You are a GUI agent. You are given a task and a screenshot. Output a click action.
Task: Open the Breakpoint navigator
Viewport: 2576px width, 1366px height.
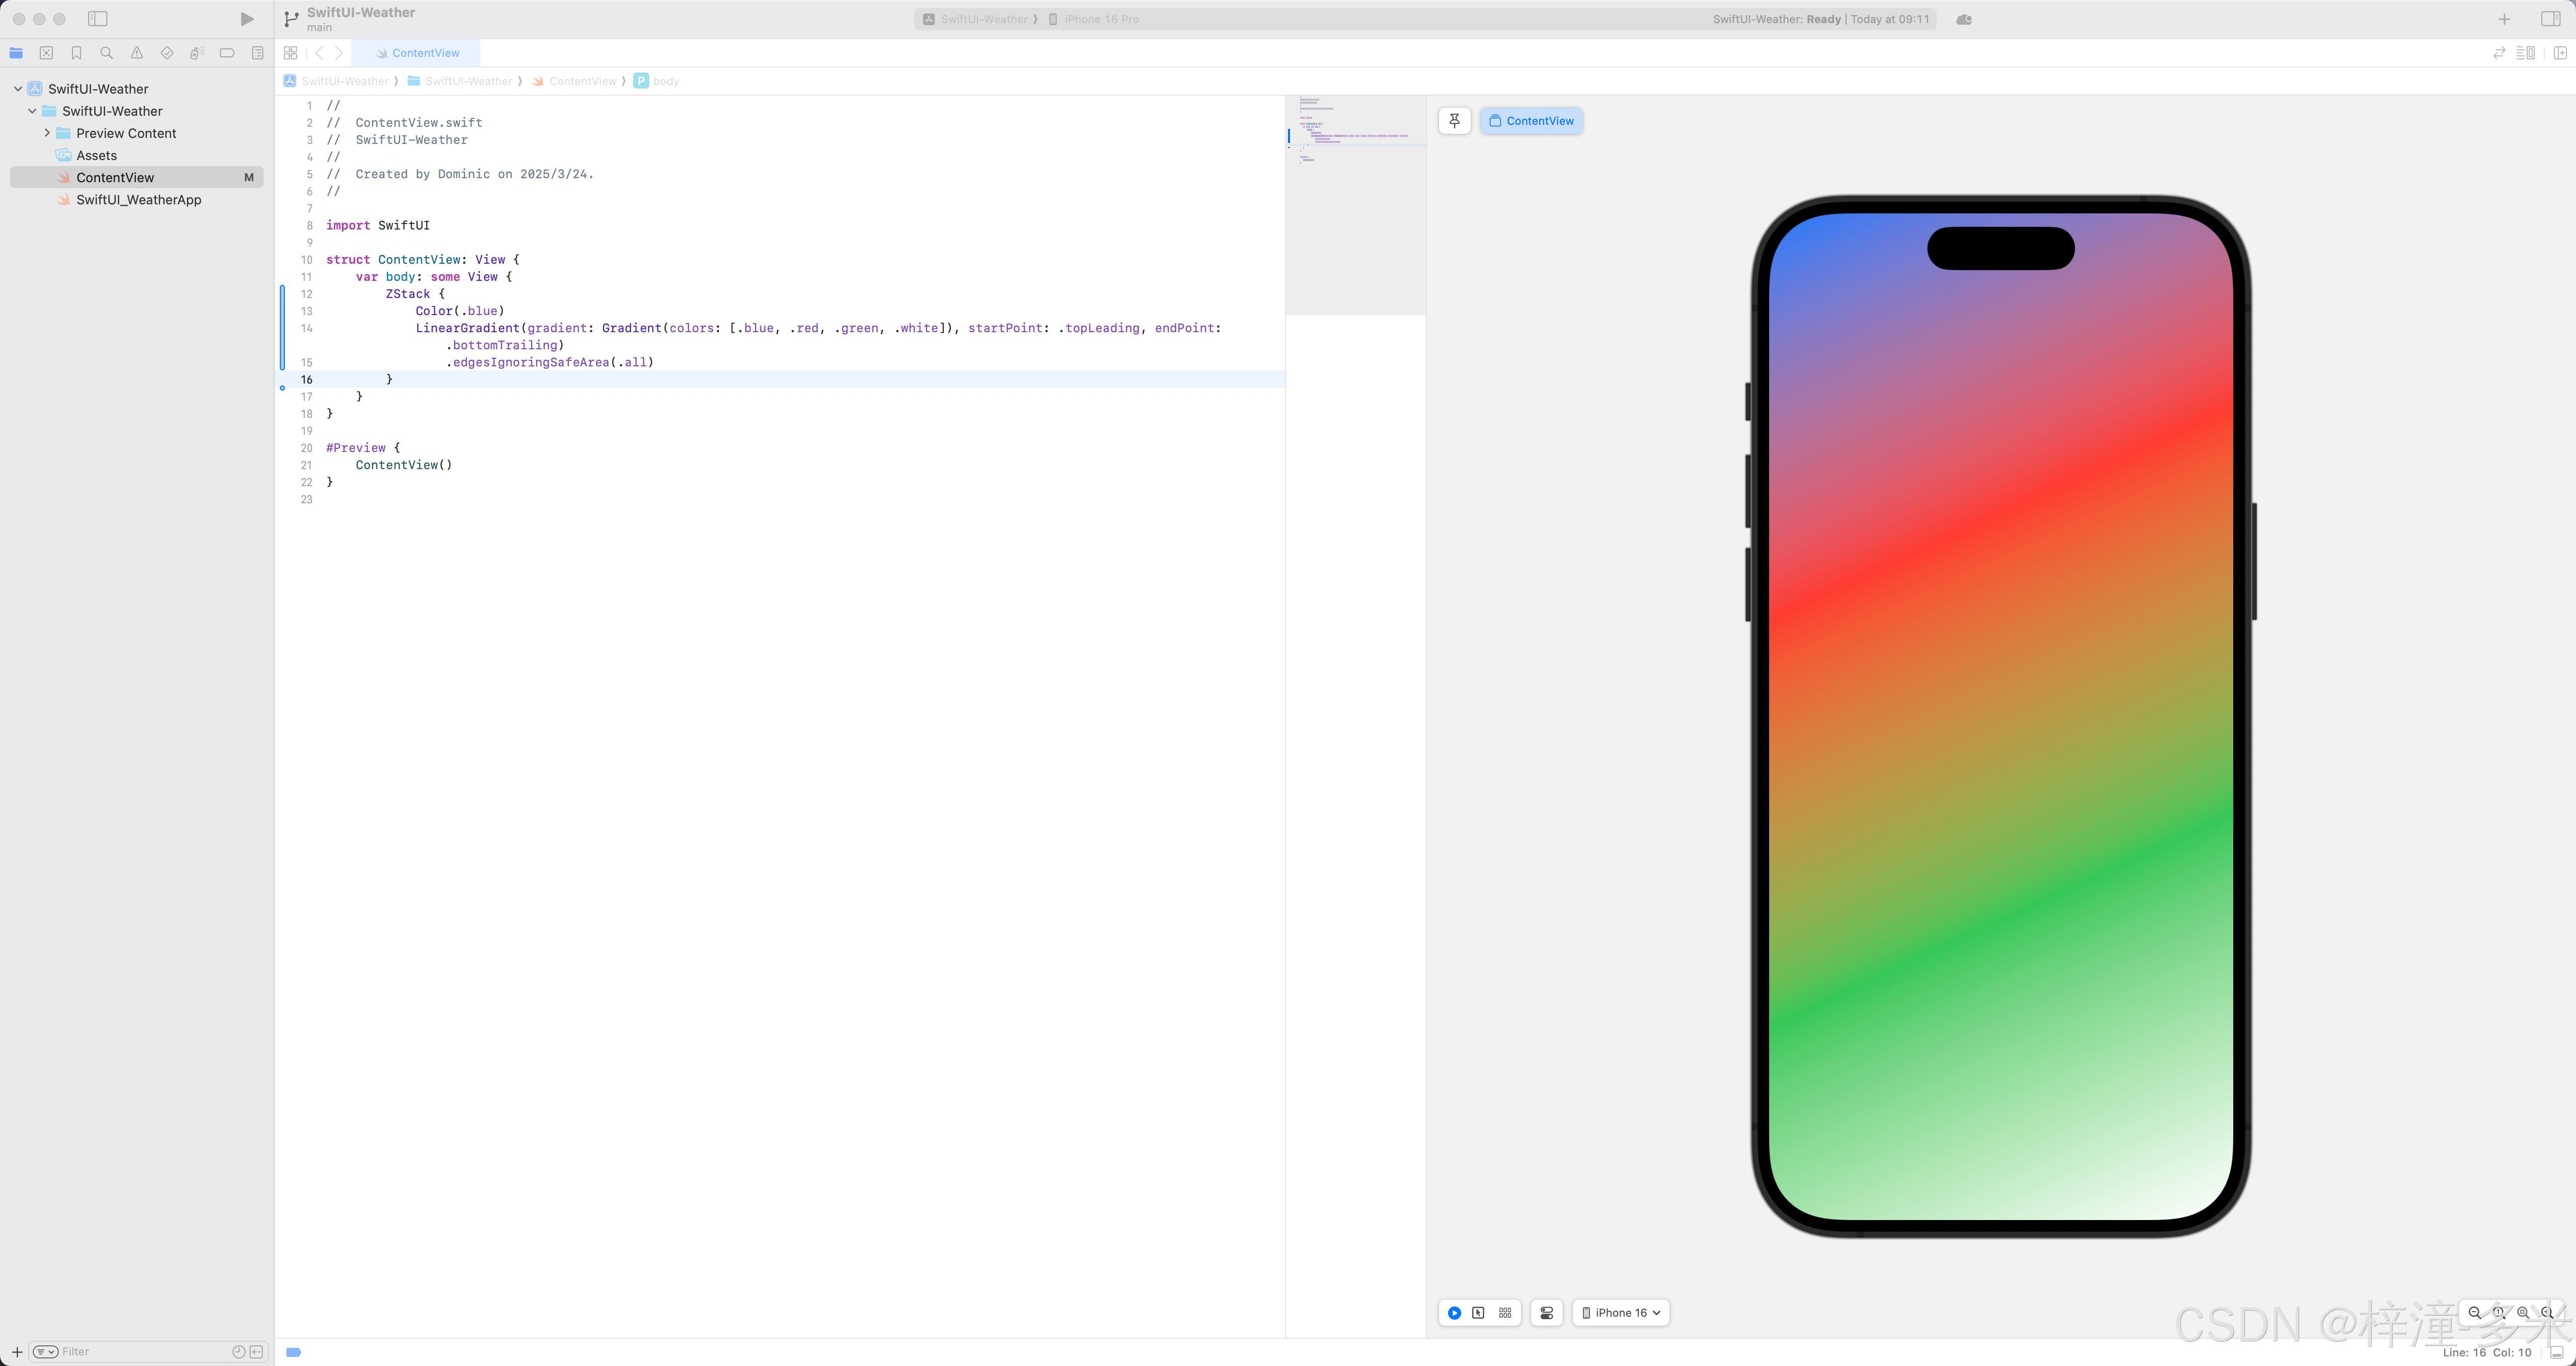[227, 53]
